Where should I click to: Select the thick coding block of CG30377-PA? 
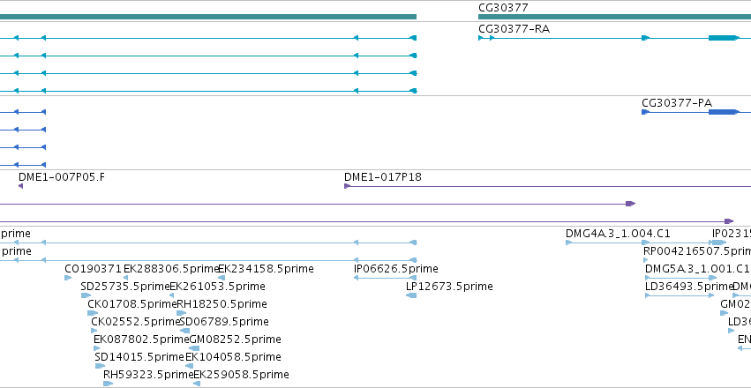click(x=724, y=112)
